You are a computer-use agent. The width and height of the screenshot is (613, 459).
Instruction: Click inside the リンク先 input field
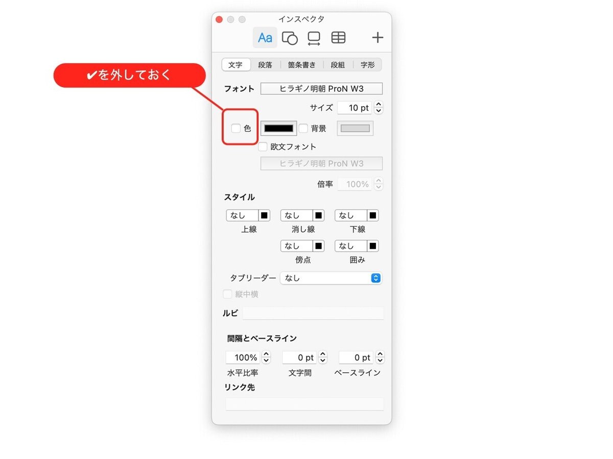(x=304, y=403)
